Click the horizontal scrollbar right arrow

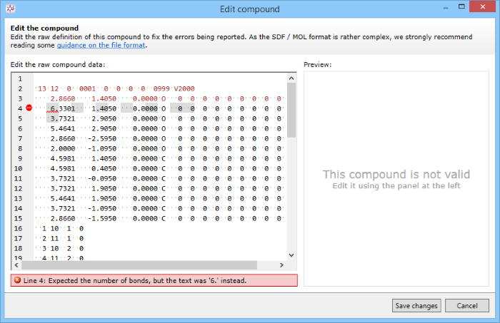(281, 265)
